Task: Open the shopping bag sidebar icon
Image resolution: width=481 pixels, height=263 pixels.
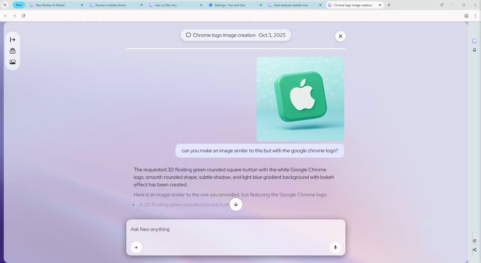Action: 13,51
